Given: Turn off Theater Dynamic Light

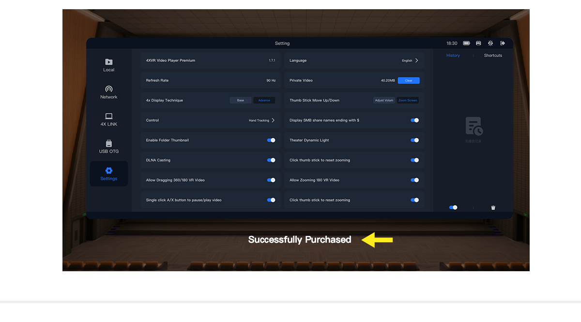Looking at the screenshot, I should tap(414, 140).
